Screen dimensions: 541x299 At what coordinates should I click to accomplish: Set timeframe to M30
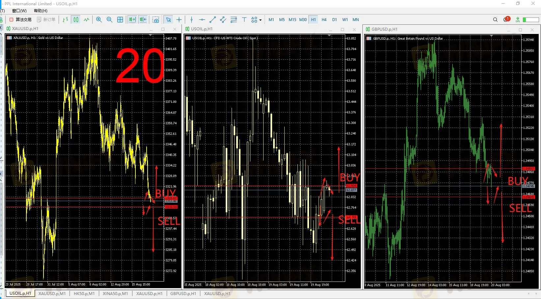(303, 20)
